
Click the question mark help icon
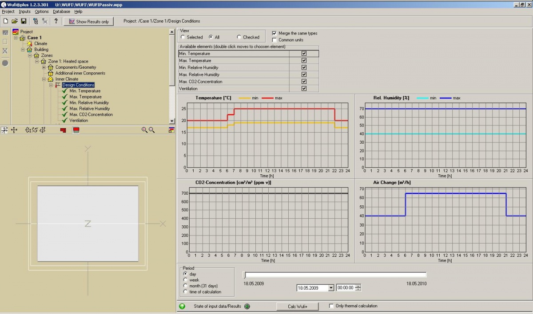click(56, 21)
